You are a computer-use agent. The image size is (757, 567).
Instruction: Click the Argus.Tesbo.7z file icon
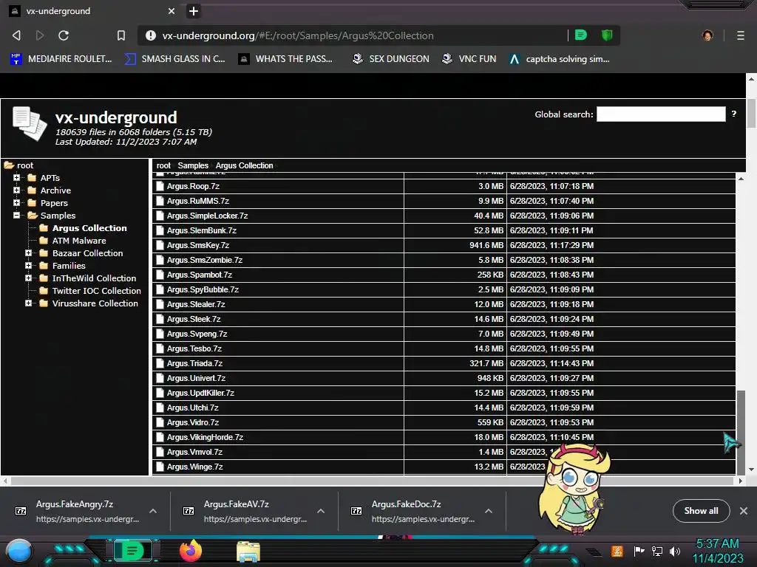[x=160, y=348]
